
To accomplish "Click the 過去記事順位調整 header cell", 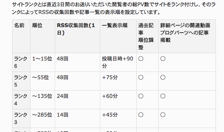I will click(147, 36).
